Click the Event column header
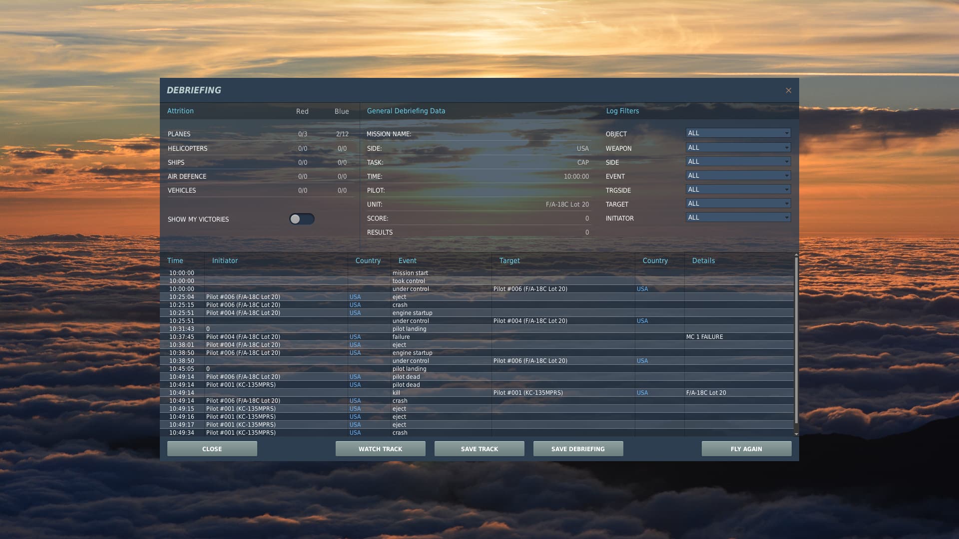 (407, 261)
